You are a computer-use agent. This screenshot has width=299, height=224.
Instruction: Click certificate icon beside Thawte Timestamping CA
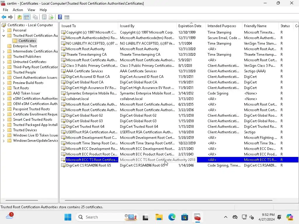click(63, 55)
